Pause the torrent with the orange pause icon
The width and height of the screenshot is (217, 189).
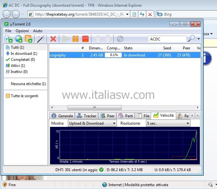(76, 39)
